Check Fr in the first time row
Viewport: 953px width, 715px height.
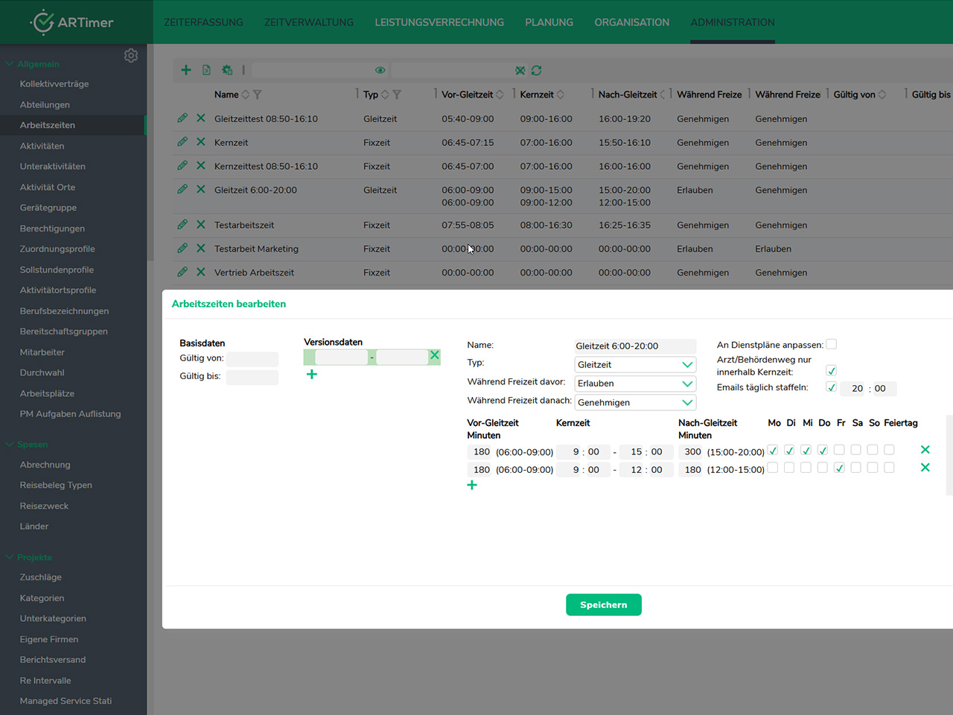coord(839,450)
